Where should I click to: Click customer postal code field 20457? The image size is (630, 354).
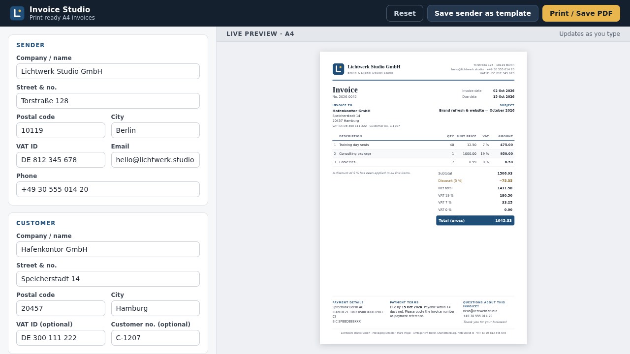click(61, 308)
